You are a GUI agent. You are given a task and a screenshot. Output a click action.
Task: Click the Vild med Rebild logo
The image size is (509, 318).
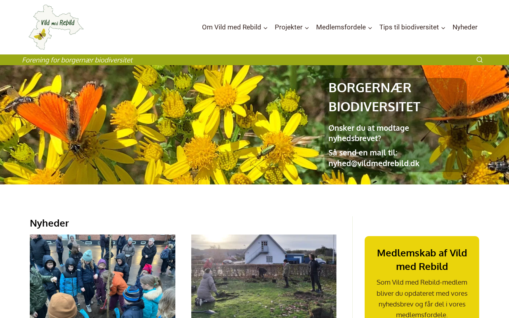pos(56,27)
